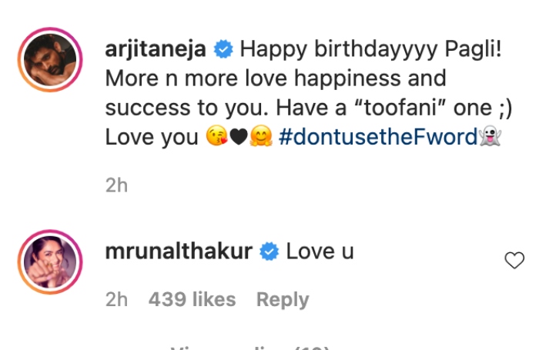Click the black heart emoji

point(239,138)
